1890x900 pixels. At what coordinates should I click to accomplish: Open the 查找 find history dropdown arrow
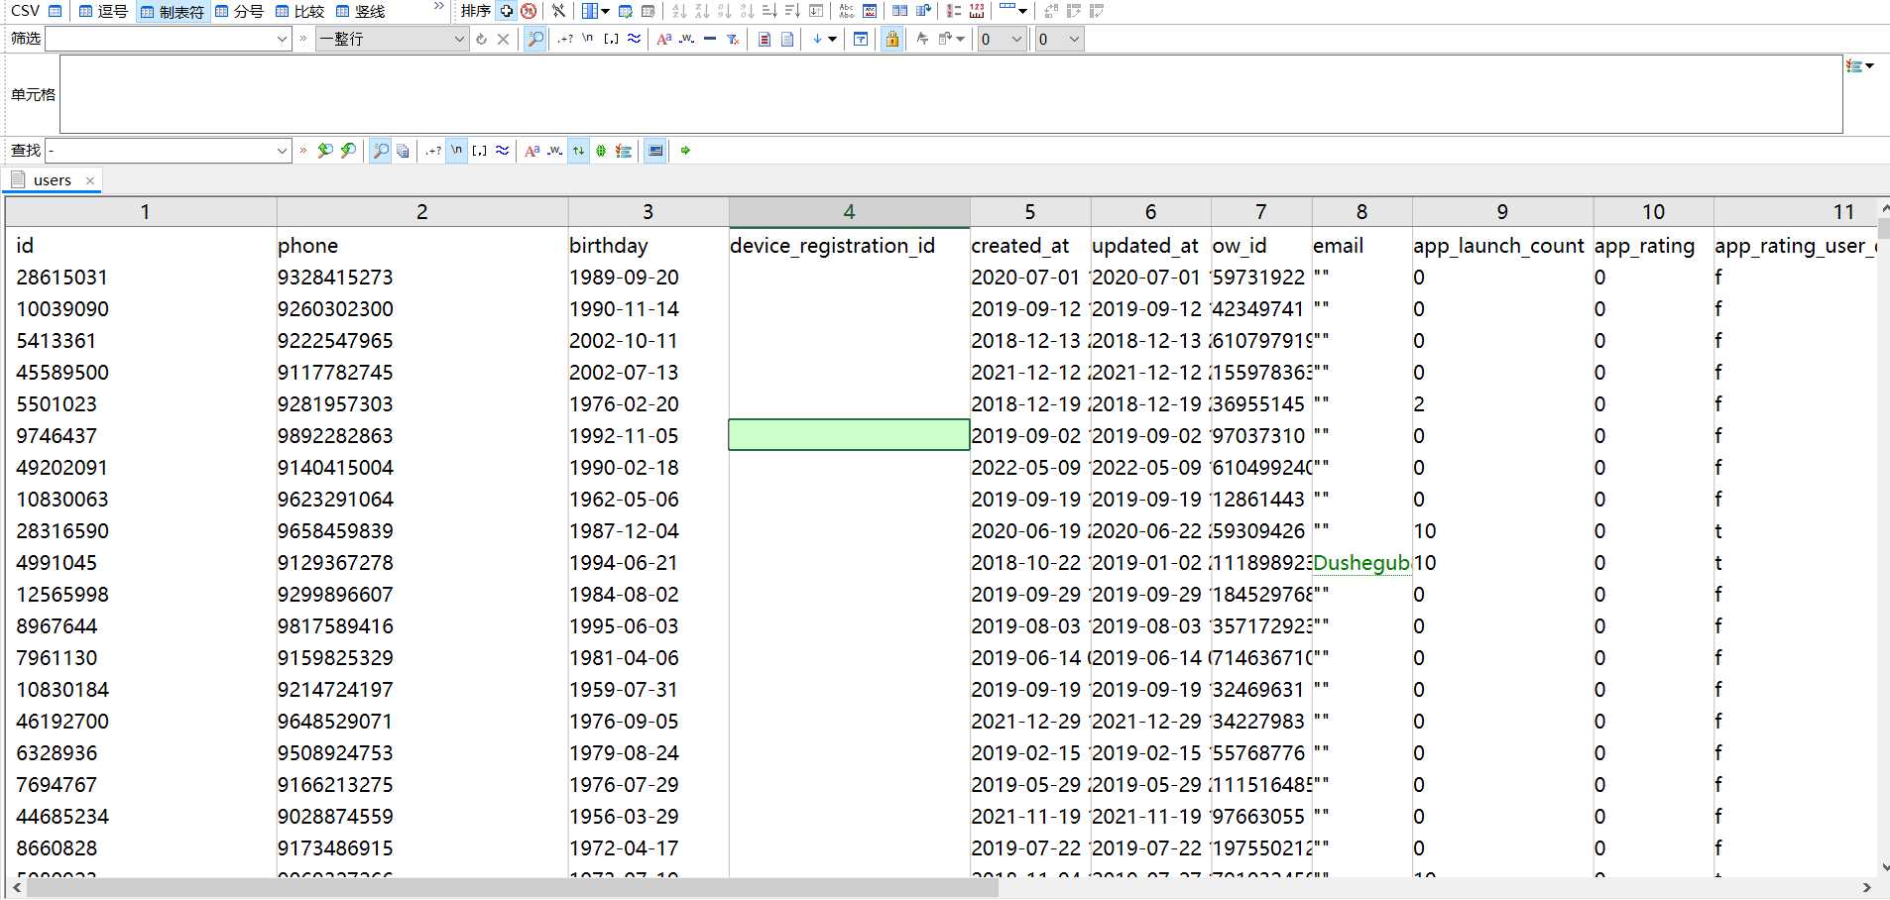pos(282,151)
